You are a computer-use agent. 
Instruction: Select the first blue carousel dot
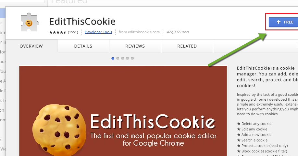click(113, 58)
